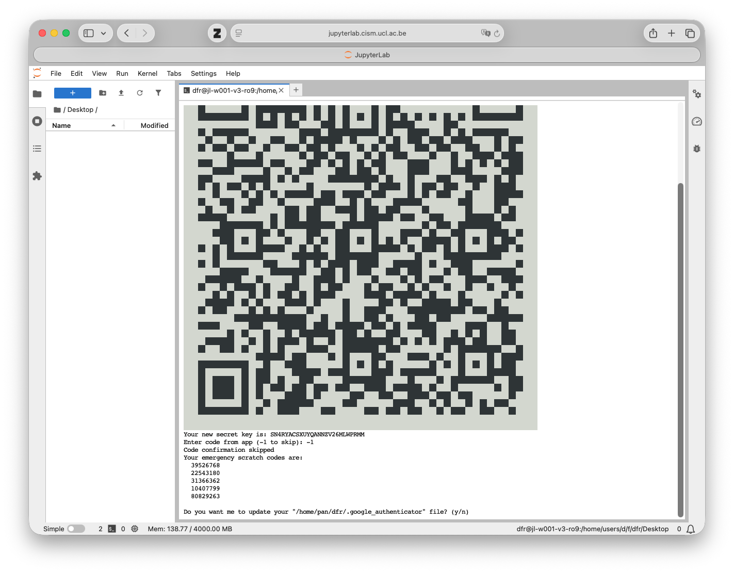Open the Settings menu
This screenshot has height=573, width=734.
204,73
